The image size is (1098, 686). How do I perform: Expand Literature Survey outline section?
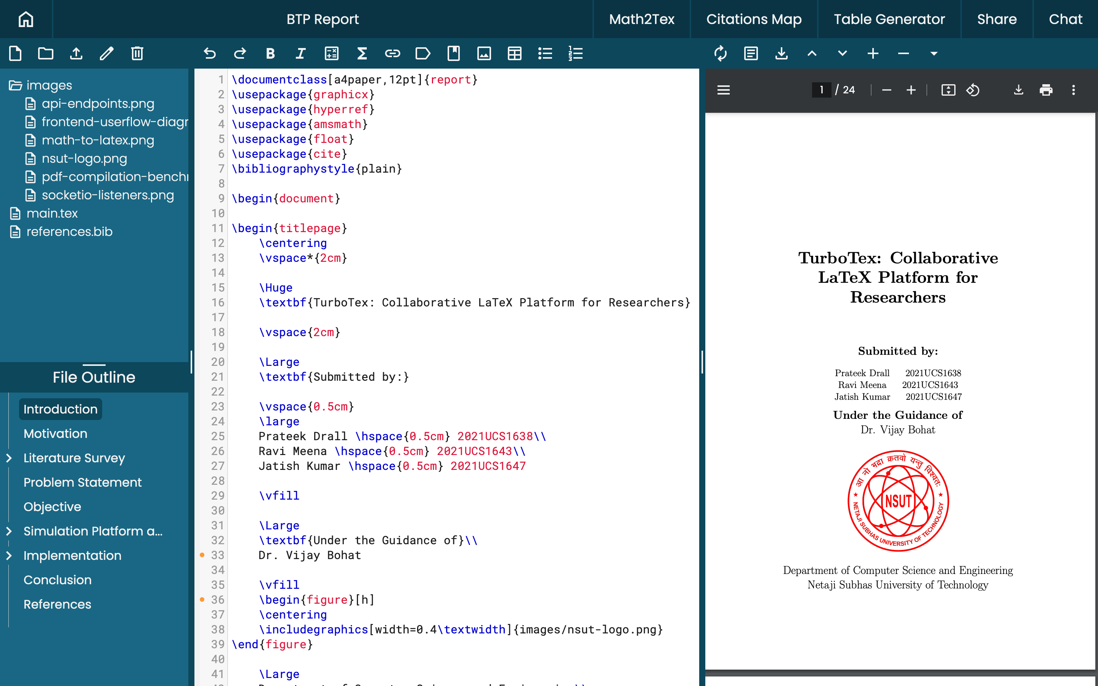point(9,458)
